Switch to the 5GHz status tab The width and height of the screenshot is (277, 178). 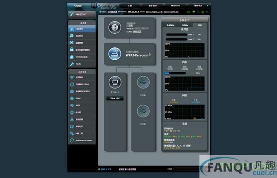(x=185, y=25)
